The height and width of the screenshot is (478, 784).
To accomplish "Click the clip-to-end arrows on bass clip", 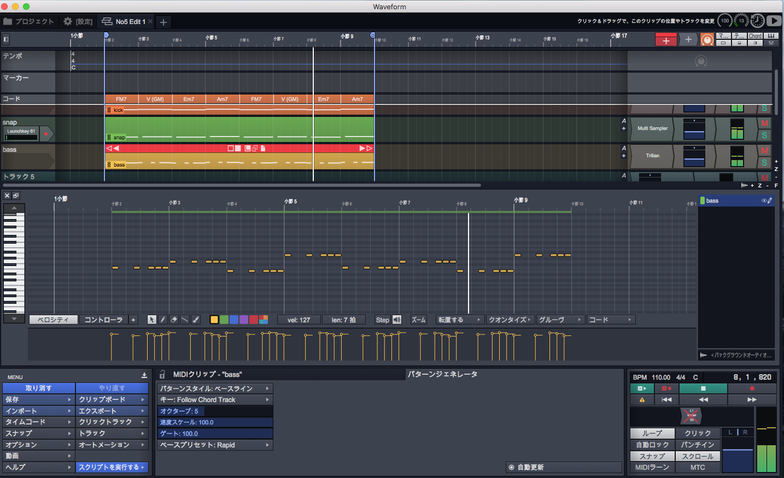I will [366, 148].
